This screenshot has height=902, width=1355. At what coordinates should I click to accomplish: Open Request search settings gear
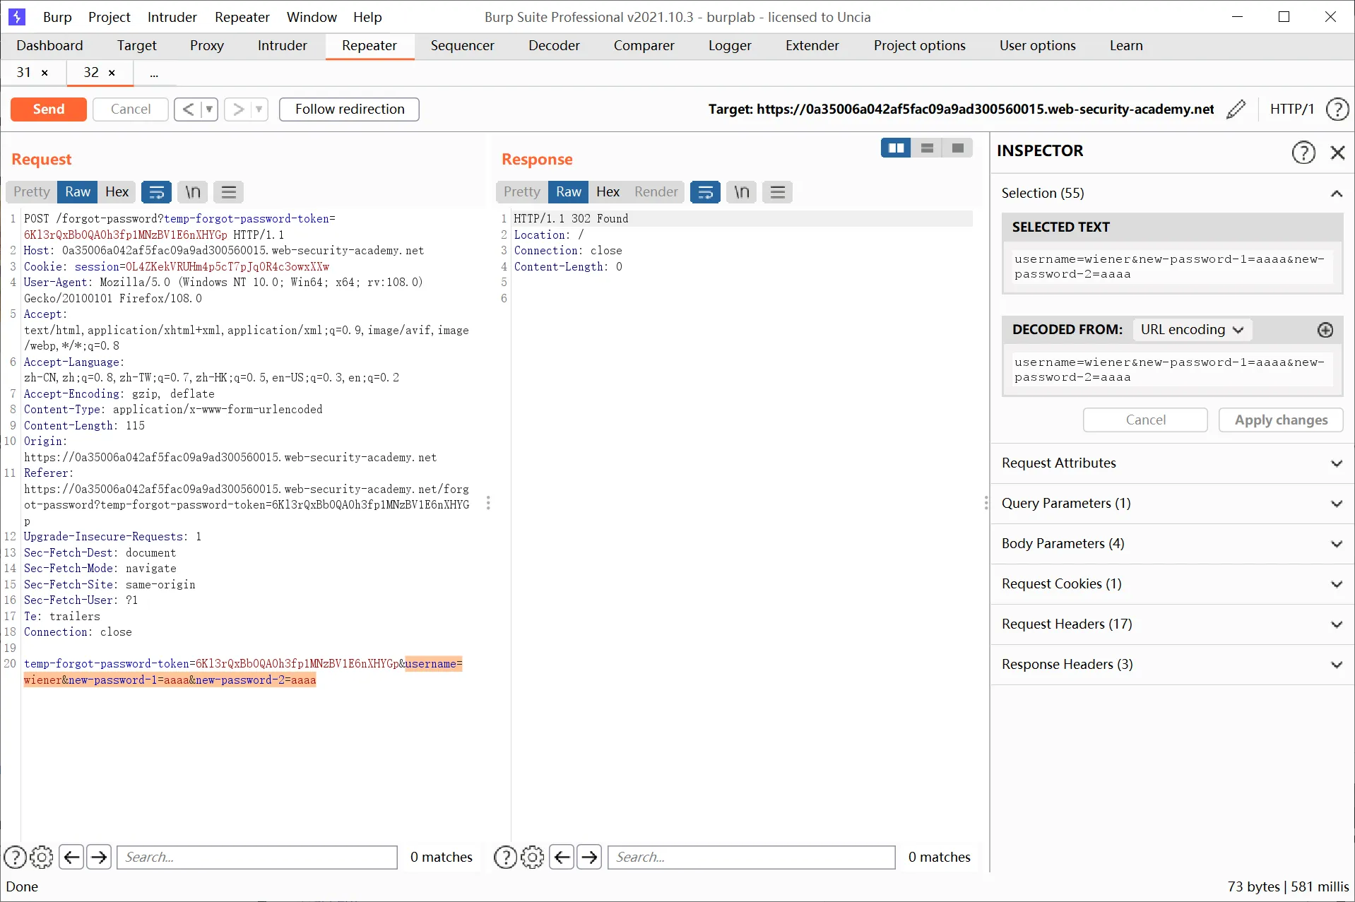pos(42,858)
